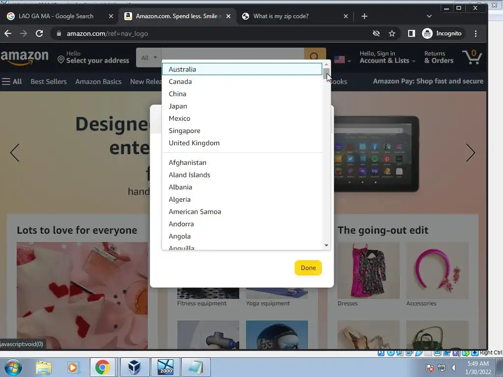Image resolution: width=503 pixels, height=377 pixels.
Task: Click the country list scrollbar thumb
Action: [x=326, y=74]
